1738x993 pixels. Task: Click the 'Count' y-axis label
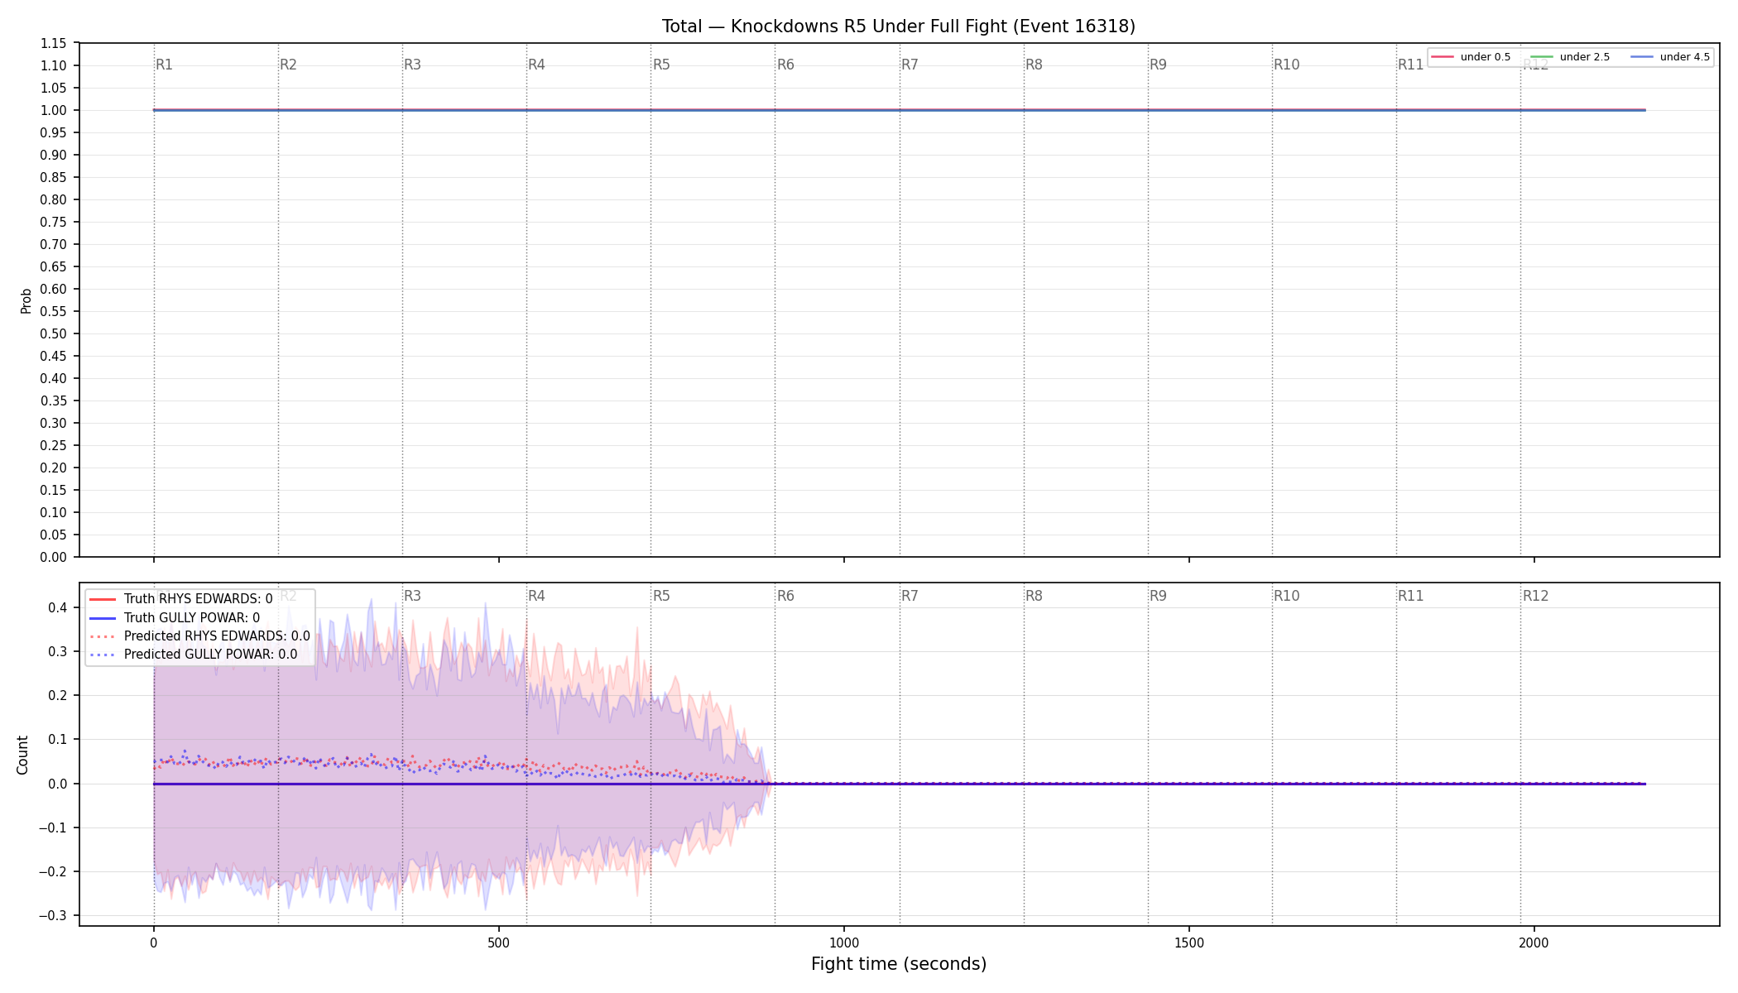[22, 755]
